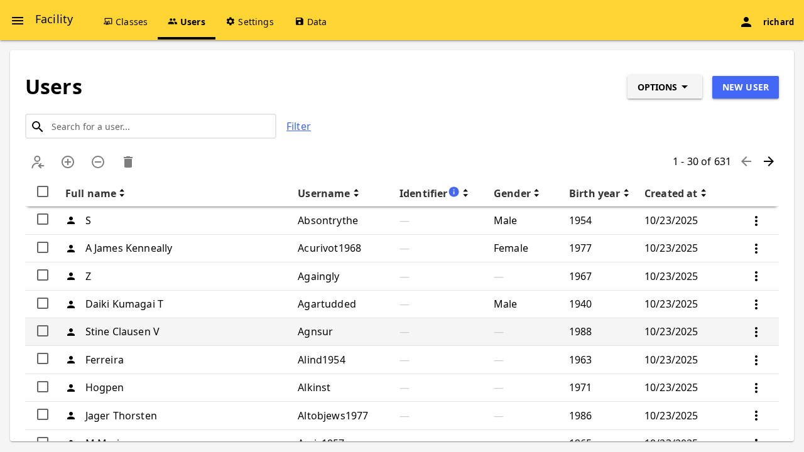The image size is (804, 452).
Task: Open the Settings tab
Action: tap(250, 22)
